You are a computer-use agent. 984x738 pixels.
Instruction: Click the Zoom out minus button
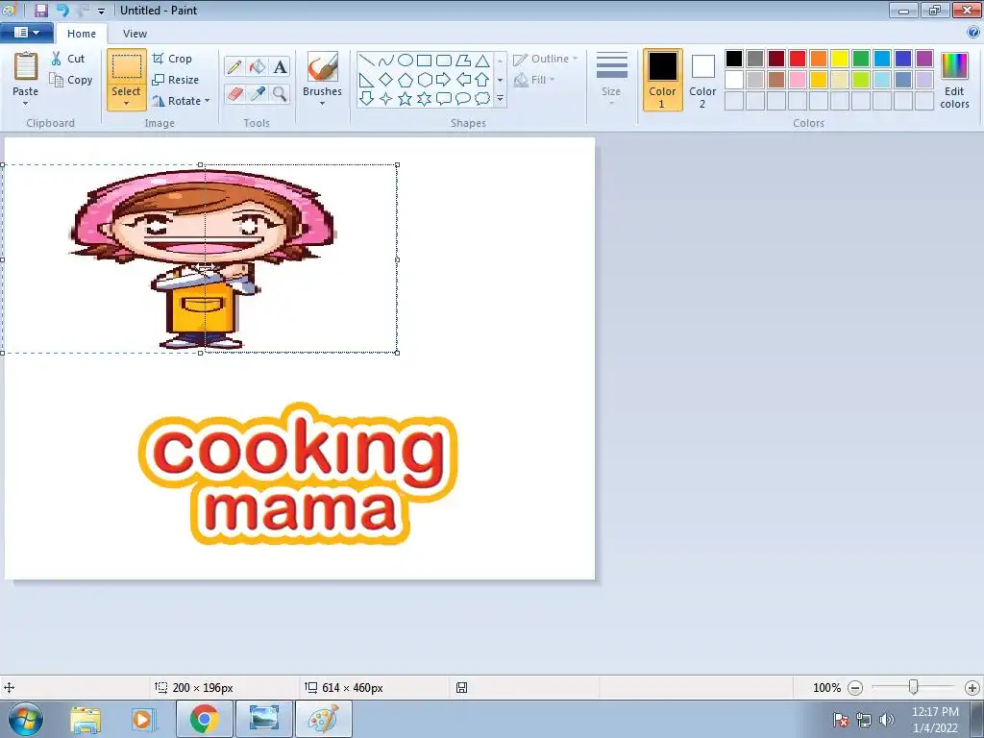[855, 688]
